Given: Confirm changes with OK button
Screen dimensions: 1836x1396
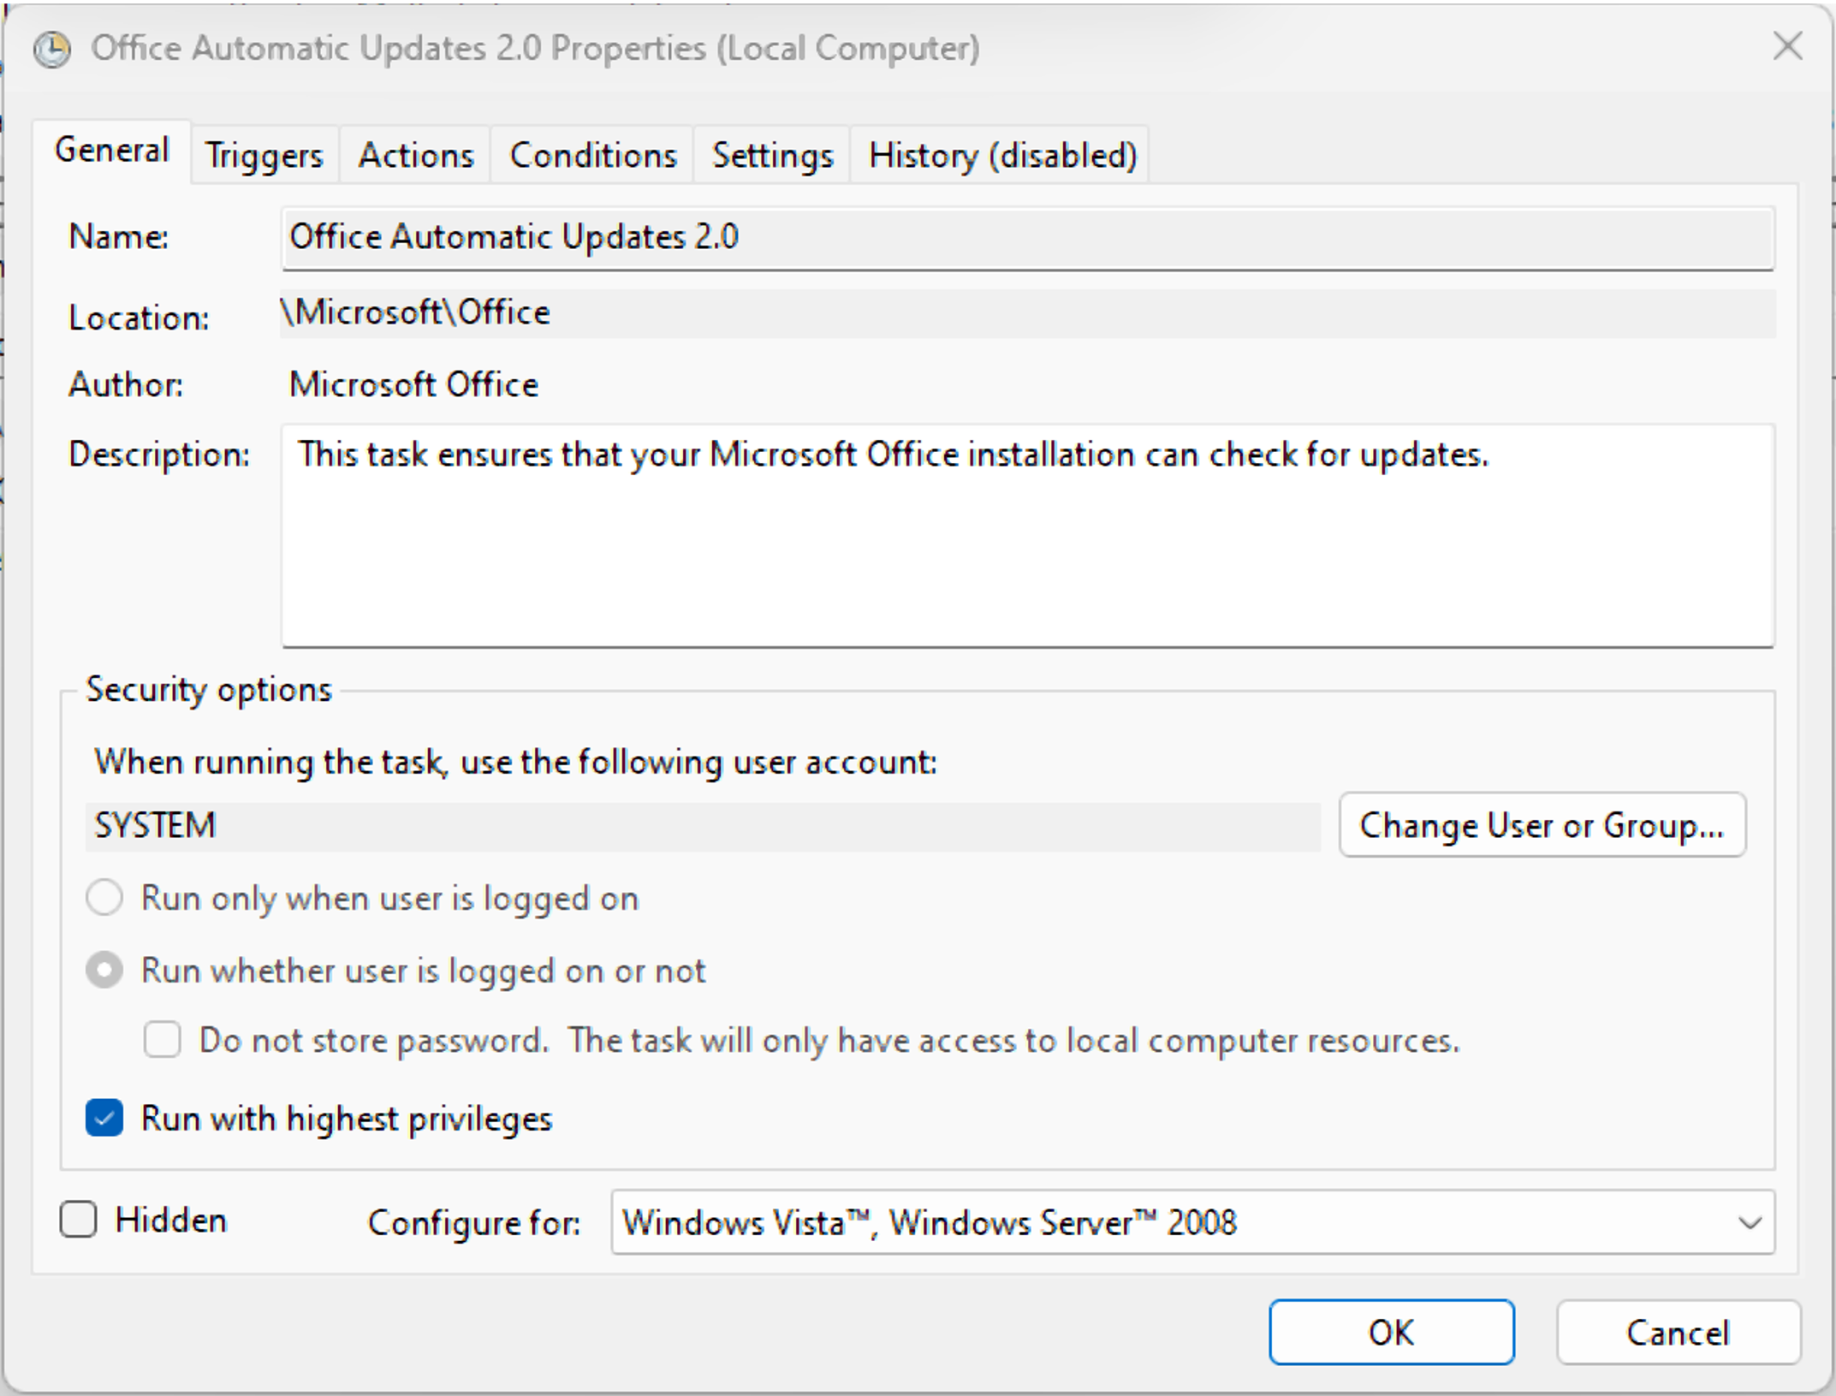Looking at the screenshot, I should coord(1392,1332).
